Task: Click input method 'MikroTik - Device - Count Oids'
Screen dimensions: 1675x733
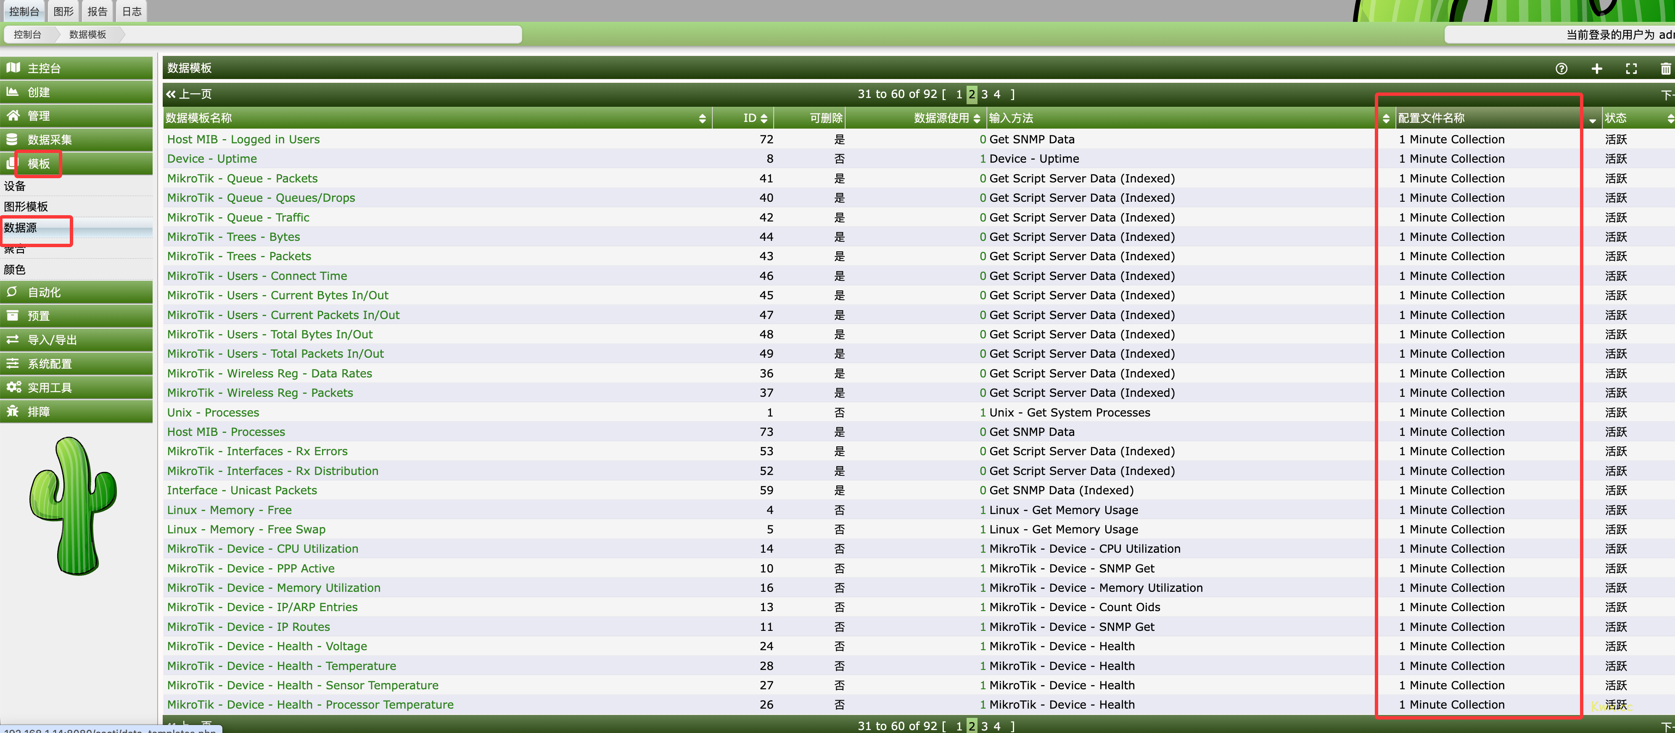Action: coord(1075,607)
